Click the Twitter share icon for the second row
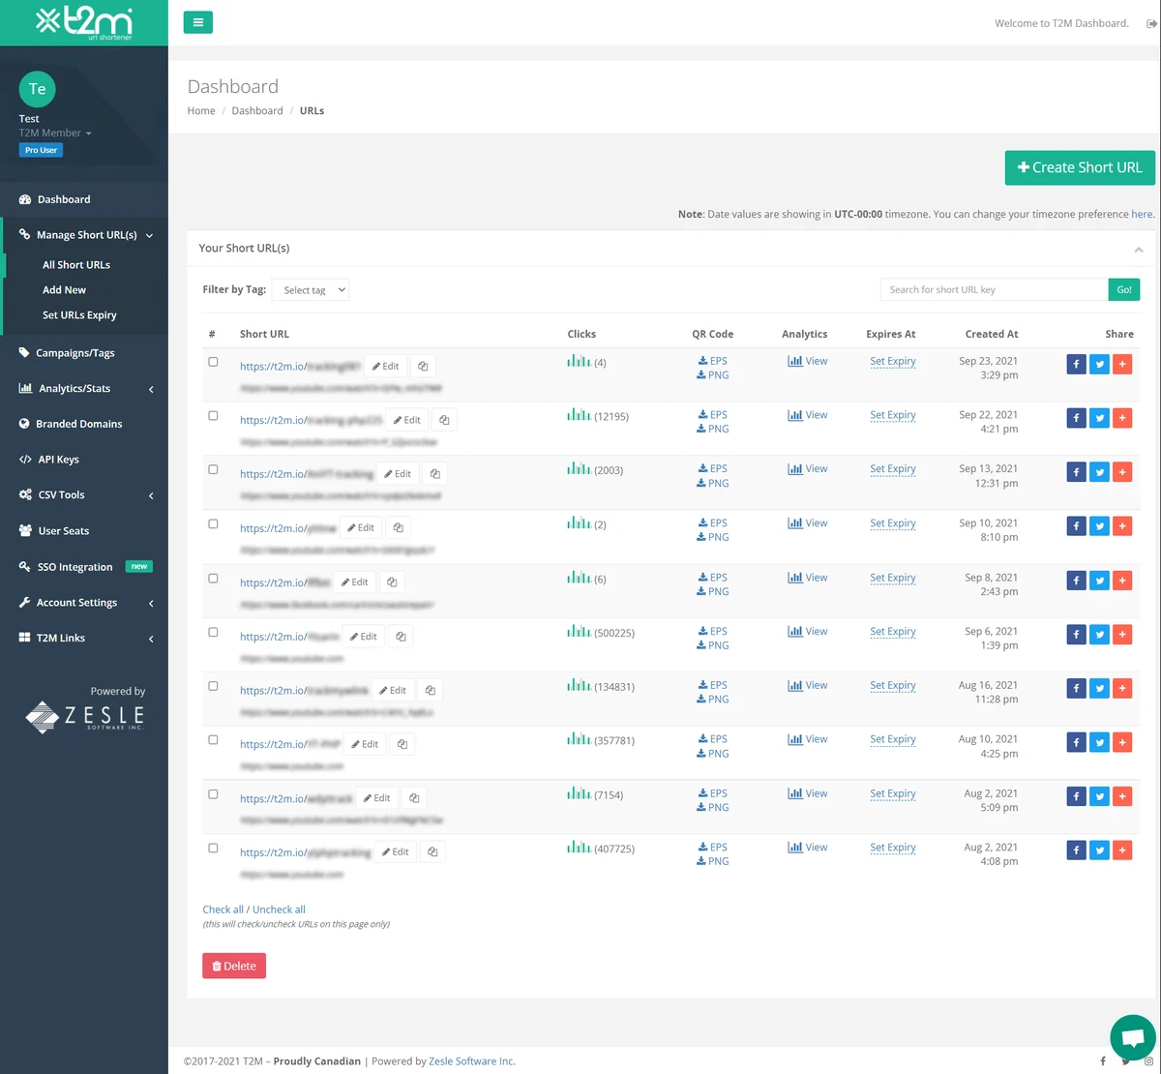Screen dimensions: 1161x1074 pyautogui.click(x=1099, y=417)
